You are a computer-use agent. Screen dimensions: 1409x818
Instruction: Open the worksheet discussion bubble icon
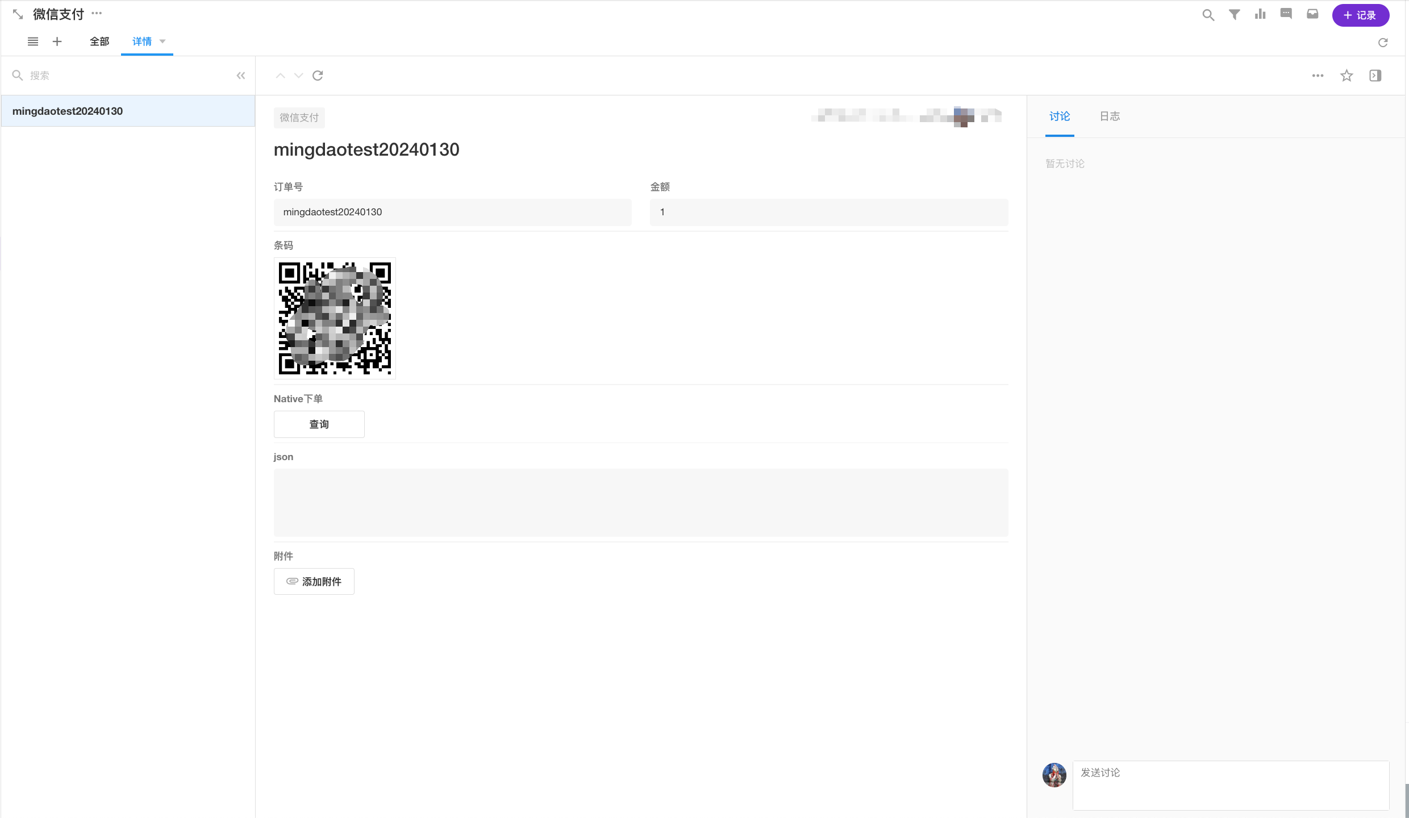1286,15
